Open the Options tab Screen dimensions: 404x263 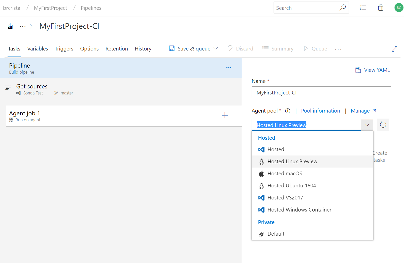click(89, 49)
